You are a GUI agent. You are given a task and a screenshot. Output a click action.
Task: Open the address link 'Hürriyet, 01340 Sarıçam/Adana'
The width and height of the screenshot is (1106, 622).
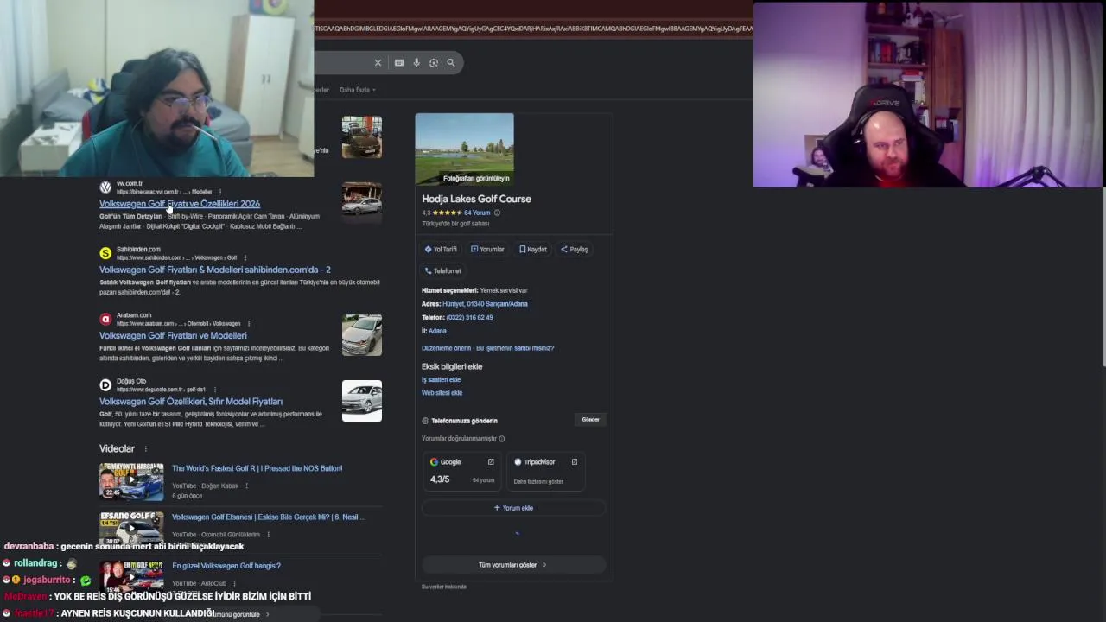coord(485,304)
